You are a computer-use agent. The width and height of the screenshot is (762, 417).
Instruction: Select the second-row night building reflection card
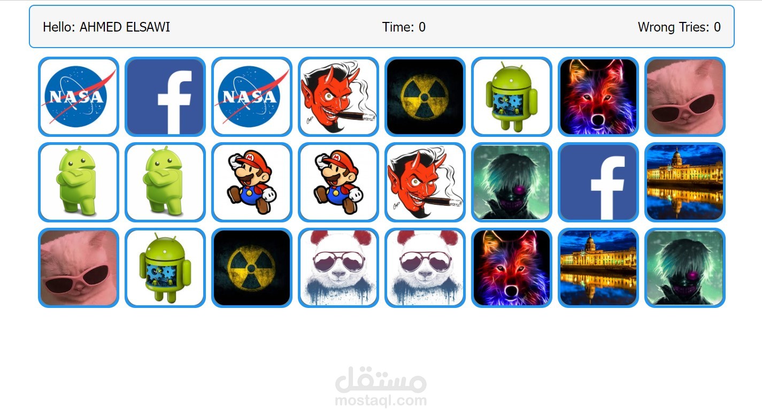point(685,182)
